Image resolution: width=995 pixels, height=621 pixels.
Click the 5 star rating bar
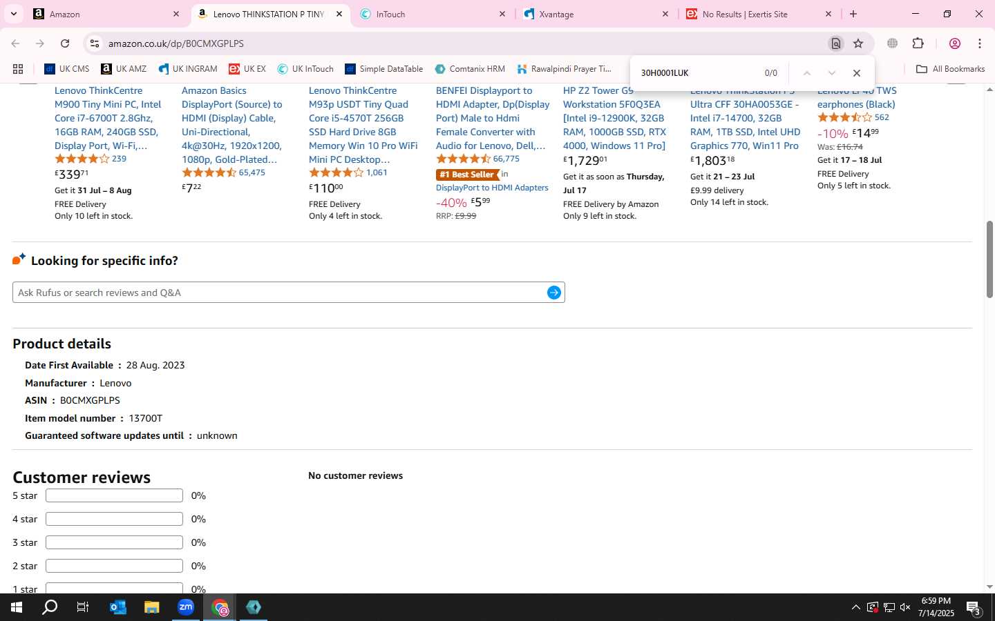coord(114,495)
